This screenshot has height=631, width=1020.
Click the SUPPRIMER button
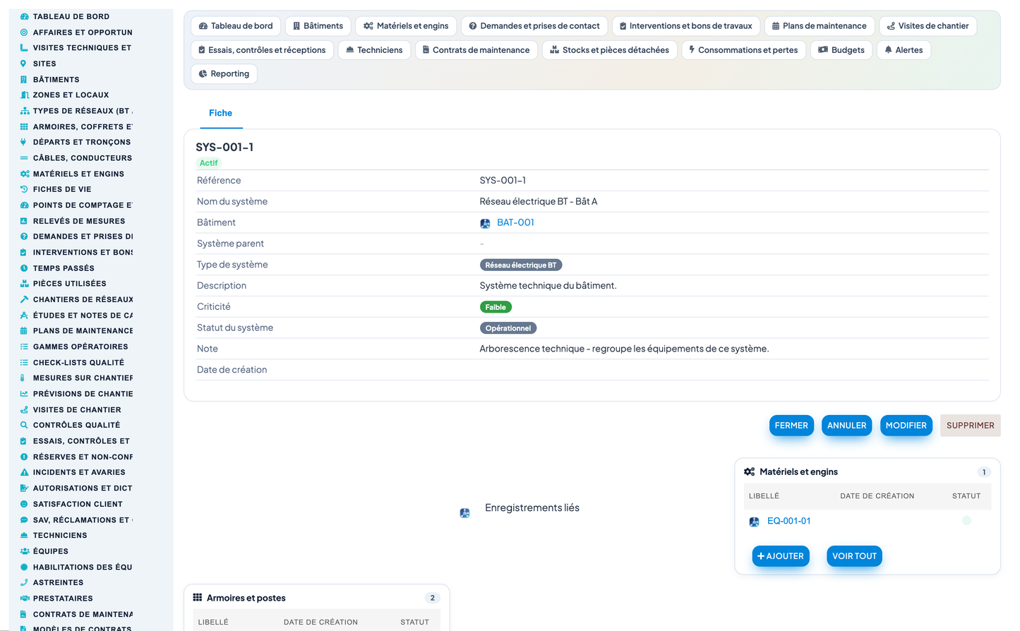point(971,426)
